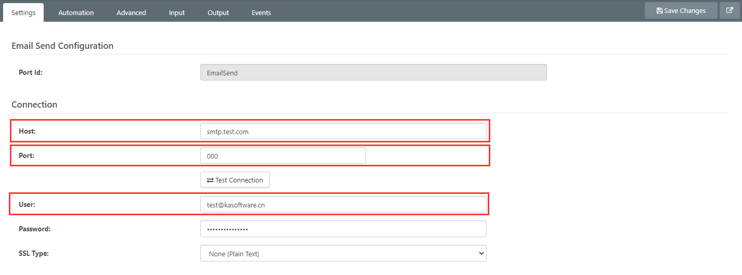
Task: Click the "SSL Type:" label
Action: [33, 253]
